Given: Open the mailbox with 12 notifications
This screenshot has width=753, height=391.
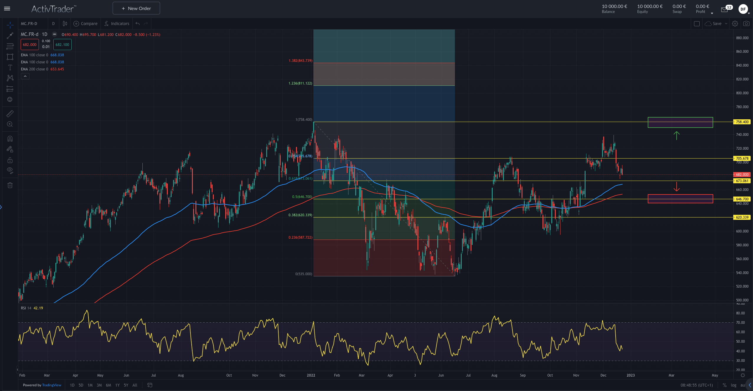Looking at the screenshot, I should click(x=724, y=9).
